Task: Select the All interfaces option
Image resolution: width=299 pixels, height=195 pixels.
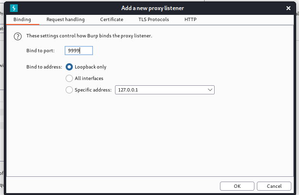Action: (69, 78)
